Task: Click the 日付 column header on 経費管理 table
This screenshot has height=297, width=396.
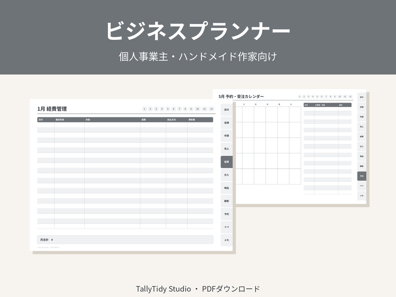Action: tap(41, 120)
